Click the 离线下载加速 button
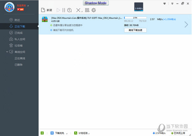The width and height of the screenshot is (192, 136). point(135,30)
